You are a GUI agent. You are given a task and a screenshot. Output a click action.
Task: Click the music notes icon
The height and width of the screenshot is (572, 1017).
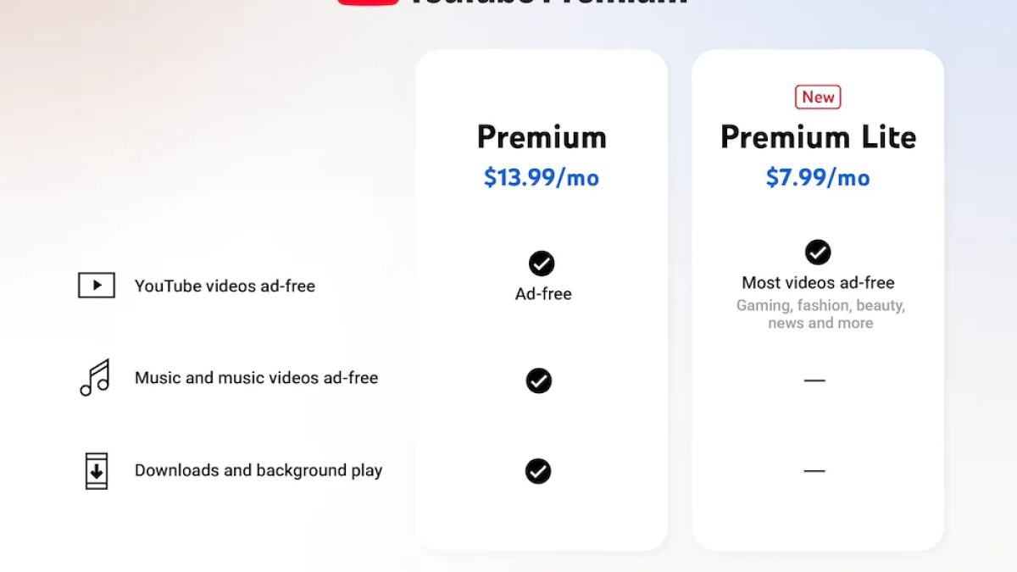tap(95, 378)
